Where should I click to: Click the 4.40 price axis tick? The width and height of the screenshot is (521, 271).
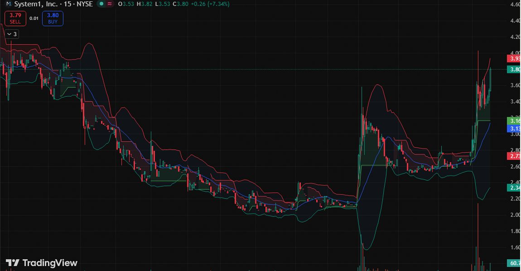point(516,21)
